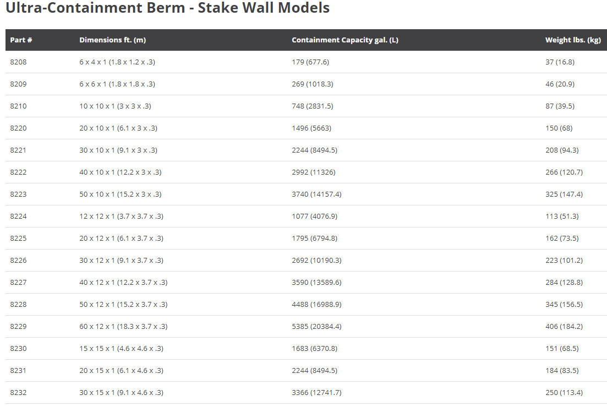Viewport: 607px width, 406px height.
Task: Select part number 8231
Action: (x=18, y=371)
